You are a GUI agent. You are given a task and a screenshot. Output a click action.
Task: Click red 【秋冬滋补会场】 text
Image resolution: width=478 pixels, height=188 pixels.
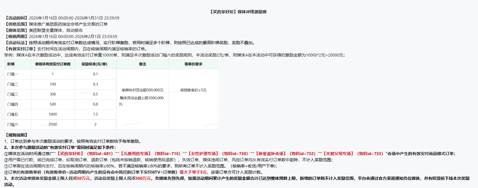(270, 154)
